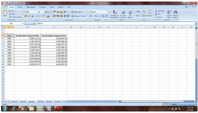Viewport: 198px width, 113px height.
Task: Select cell value 4,078,032.73
Action: pyautogui.click(x=27, y=64)
